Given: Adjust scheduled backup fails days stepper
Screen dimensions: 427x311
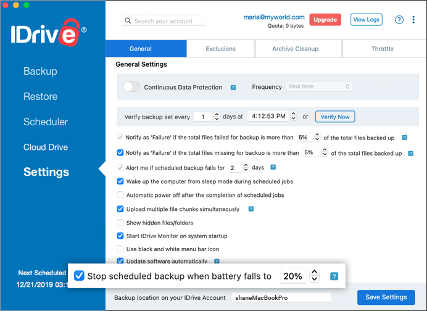Looking at the screenshot, I should point(246,167).
